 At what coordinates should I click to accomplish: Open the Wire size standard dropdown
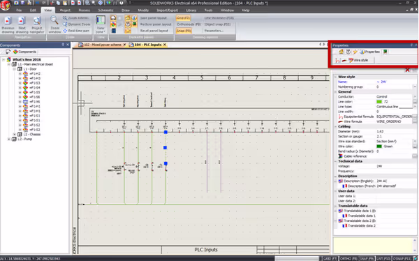click(x=415, y=142)
